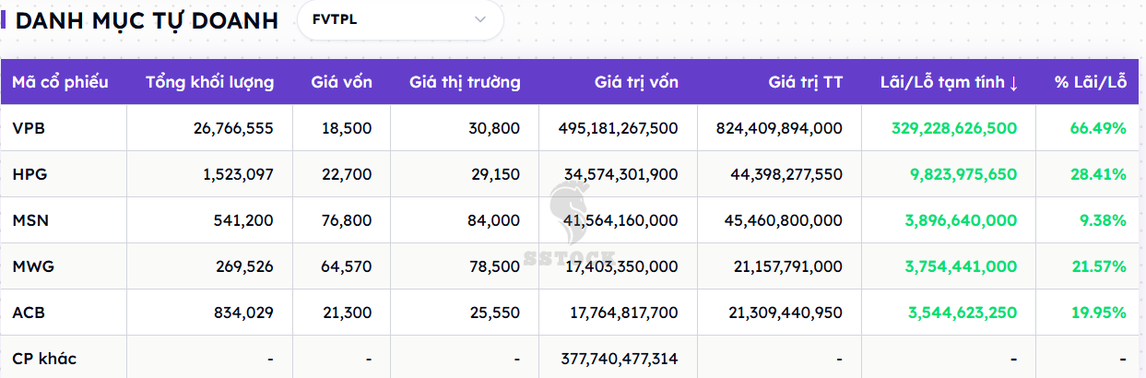Click the Giá trị TT column header
Viewport: 1146px width, 378px height.
pos(805,82)
